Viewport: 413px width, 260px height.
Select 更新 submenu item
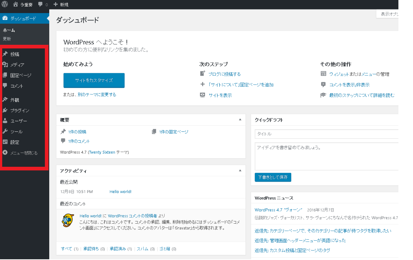click(x=7, y=39)
